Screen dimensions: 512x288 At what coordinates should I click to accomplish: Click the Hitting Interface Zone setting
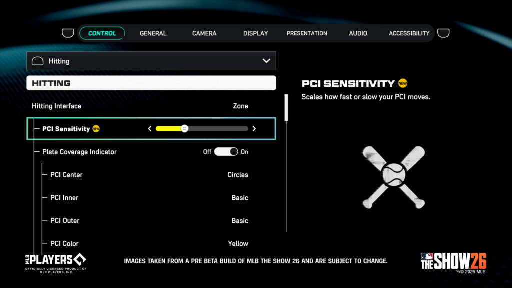[240, 106]
